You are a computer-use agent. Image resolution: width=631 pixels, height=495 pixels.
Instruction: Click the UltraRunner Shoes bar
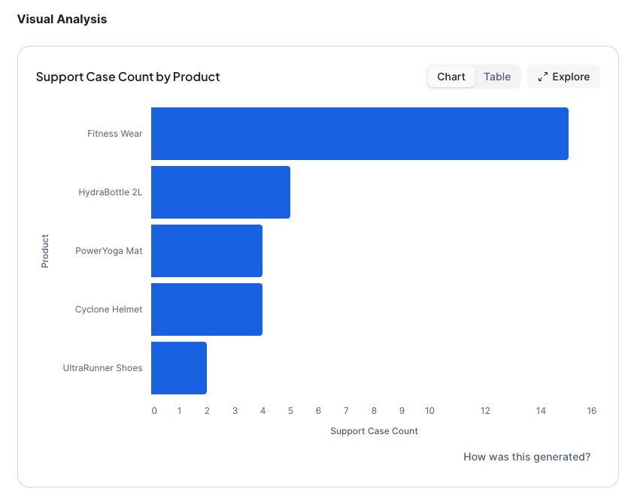[178, 367]
